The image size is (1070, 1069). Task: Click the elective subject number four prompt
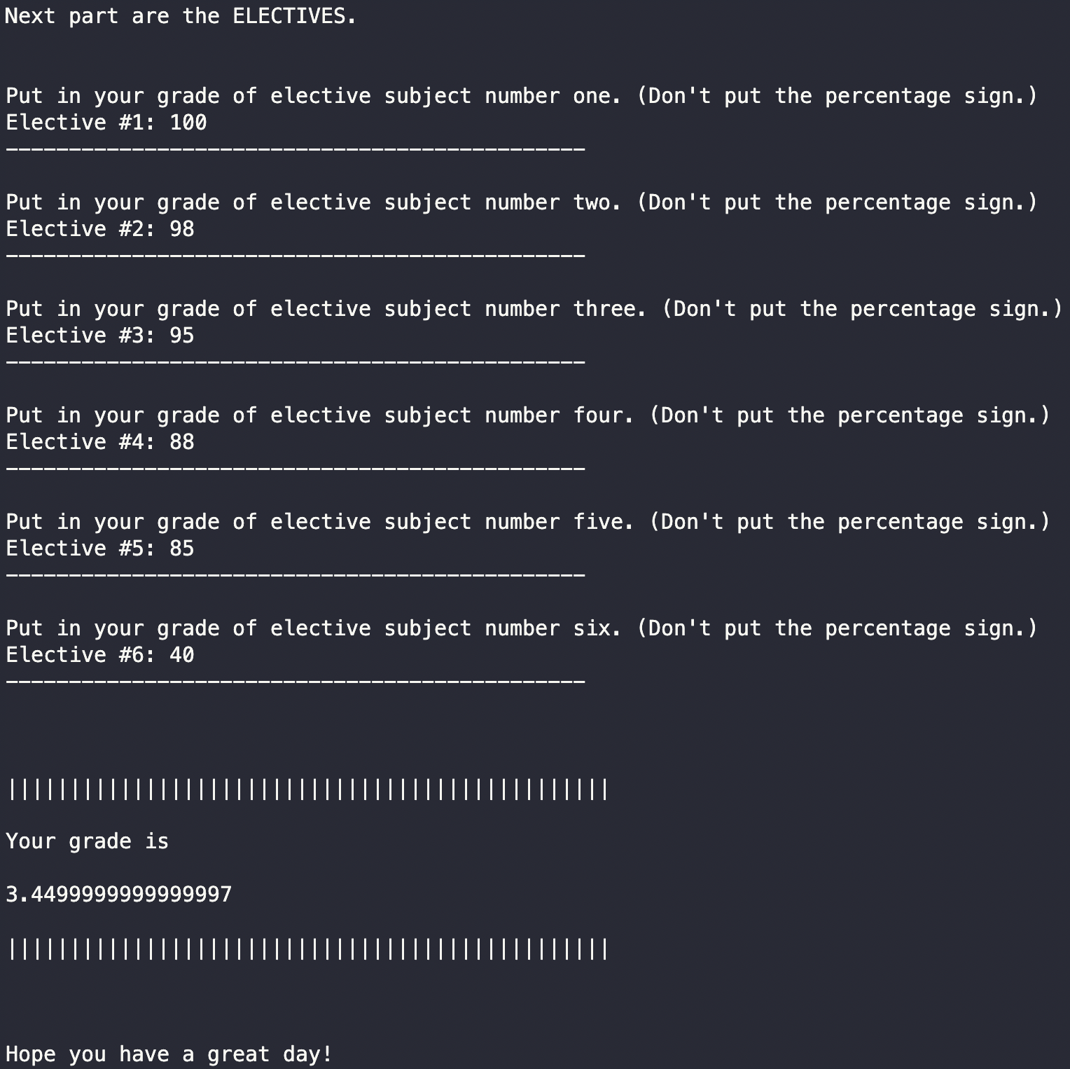point(528,416)
